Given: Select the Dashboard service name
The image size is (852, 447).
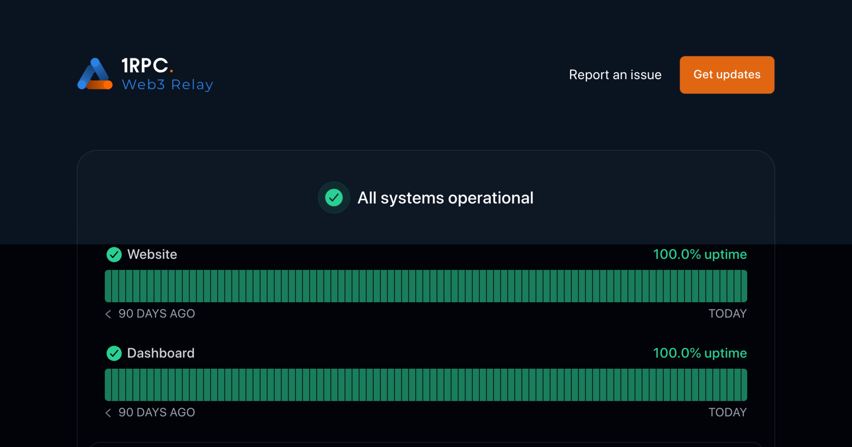Looking at the screenshot, I should point(161,353).
